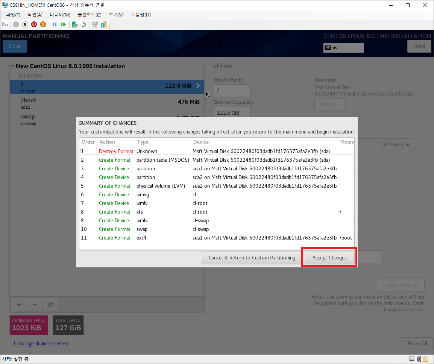
Task: Click Cancel & Return to Custom Partitioning
Action: (x=252, y=258)
